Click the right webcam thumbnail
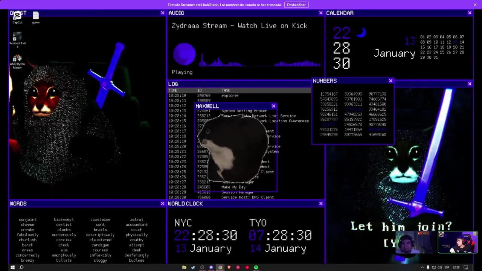The image size is (482, 271). 458,242
